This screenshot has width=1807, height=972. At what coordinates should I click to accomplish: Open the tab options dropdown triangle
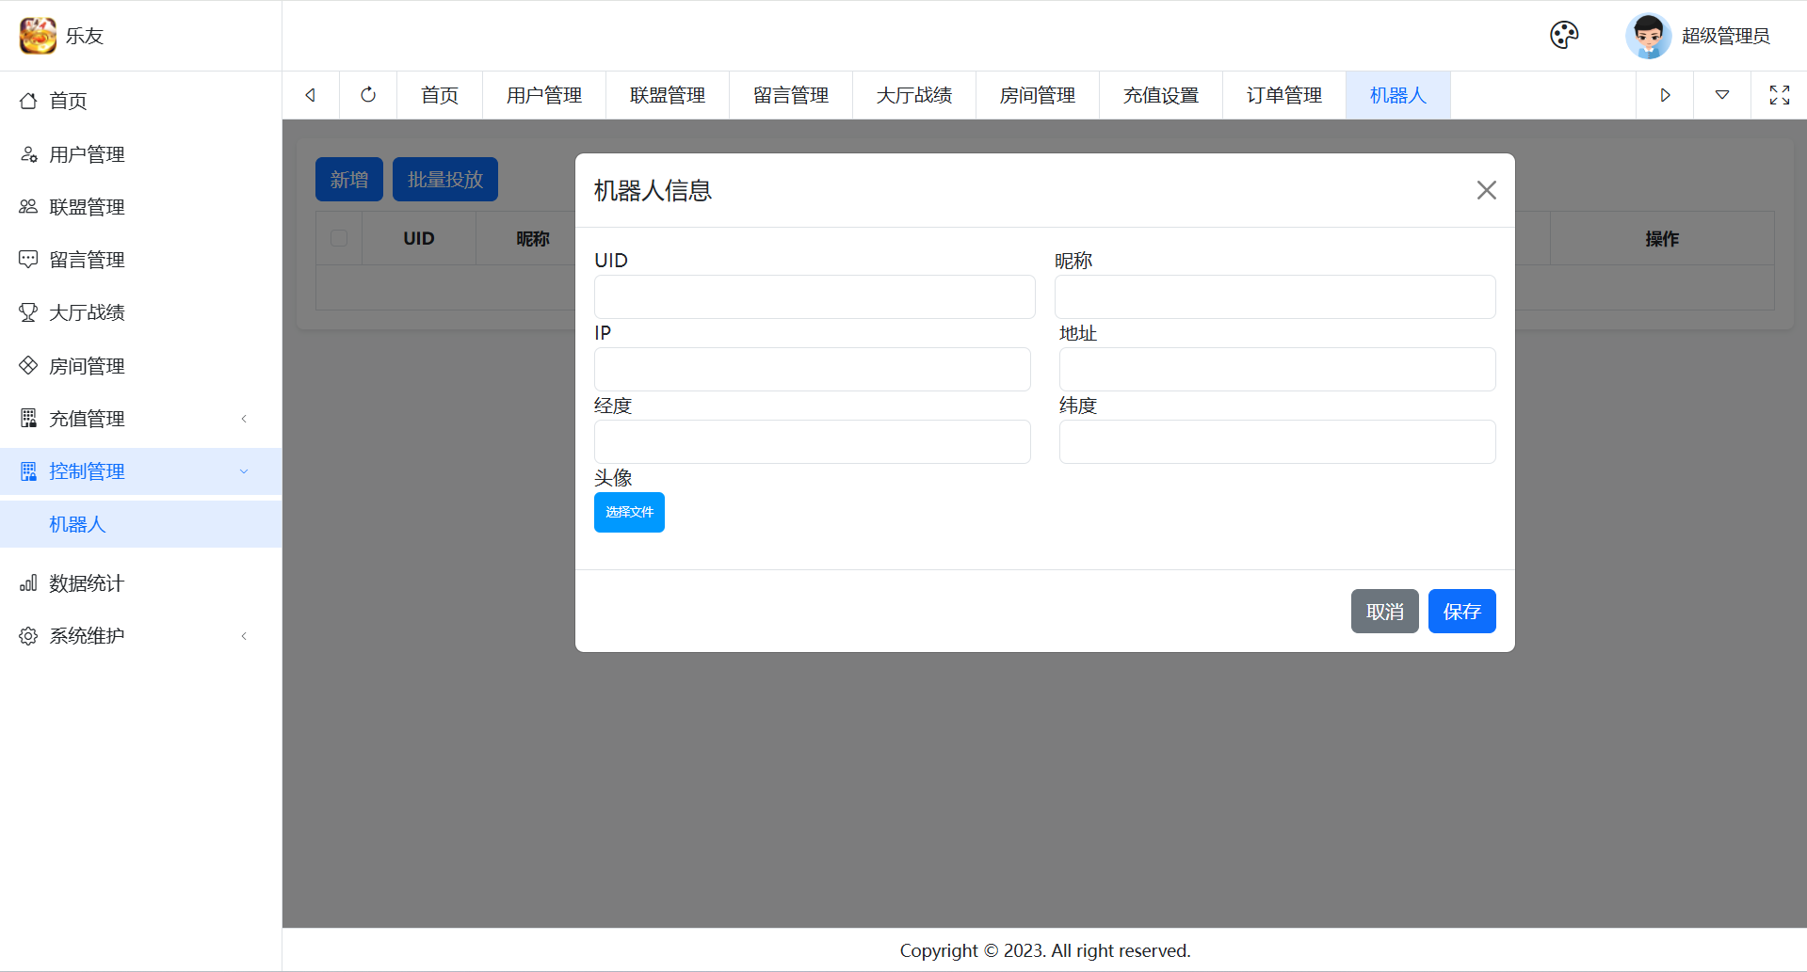click(1721, 95)
